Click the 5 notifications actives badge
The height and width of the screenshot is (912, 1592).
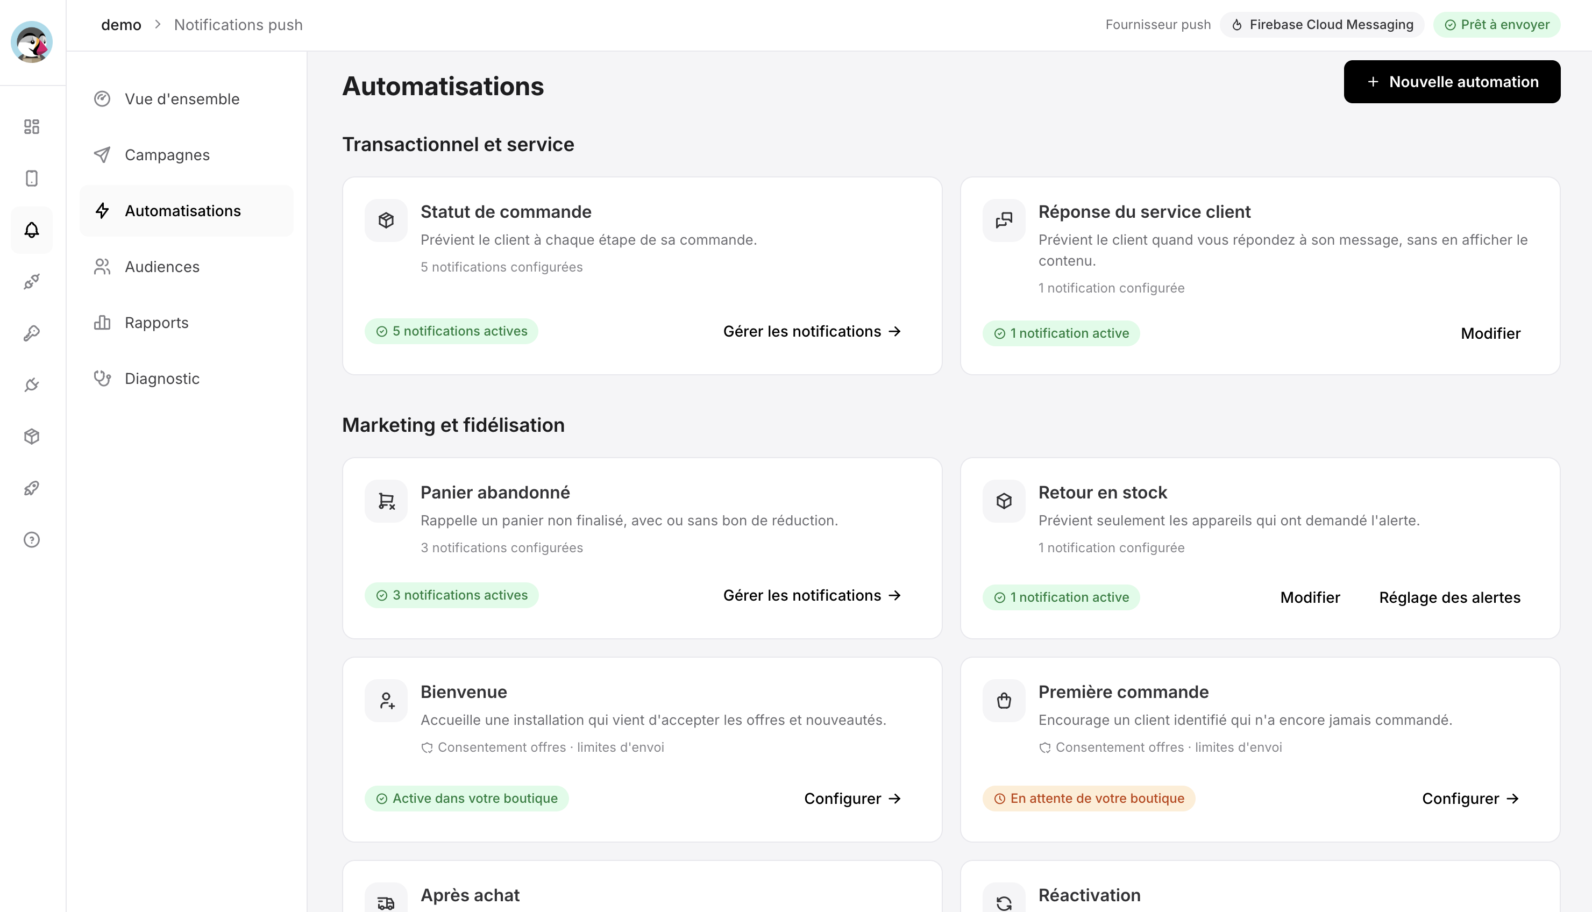[x=451, y=331]
